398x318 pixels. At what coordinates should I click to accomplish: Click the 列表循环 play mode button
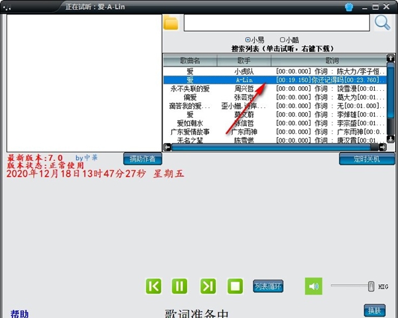[268, 286]
